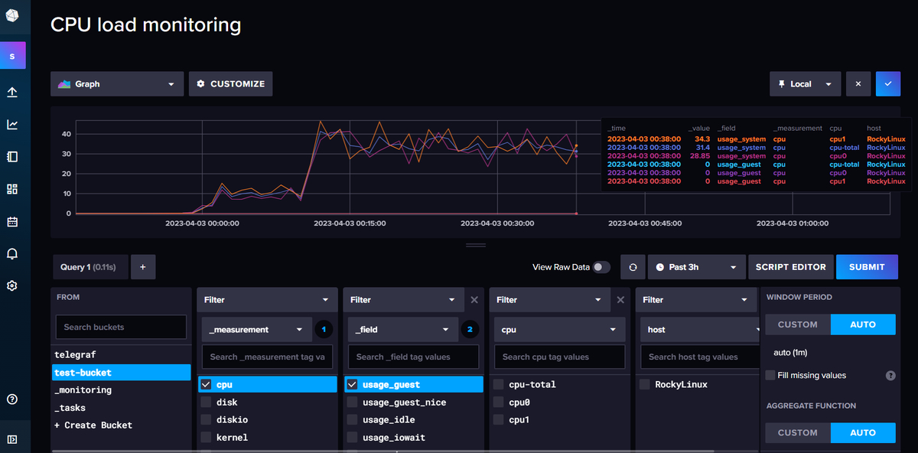Check the RockyLinux host checkbox
918x453 pixels.
point(644,383)
